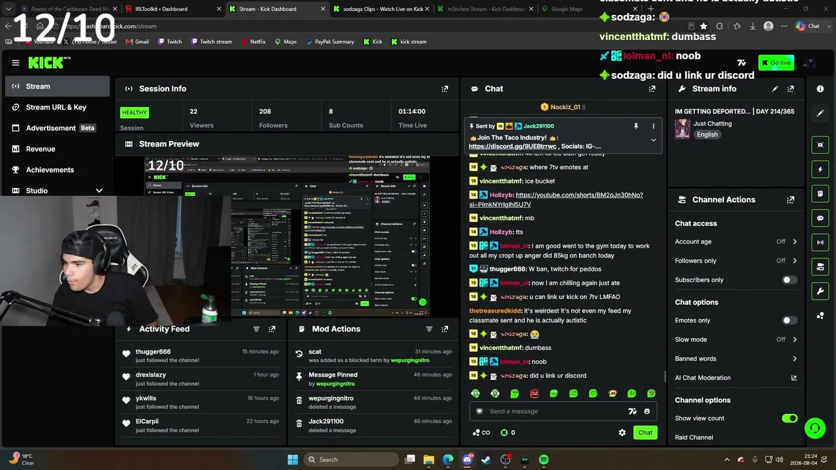
Task: Expand the pinned message chevron
Action: [x=653, y=140]
